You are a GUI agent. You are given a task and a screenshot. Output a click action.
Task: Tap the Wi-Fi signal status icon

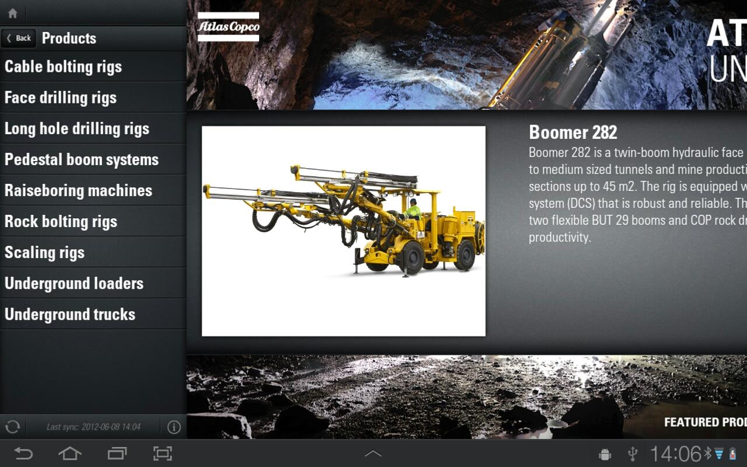coord(719,454)
